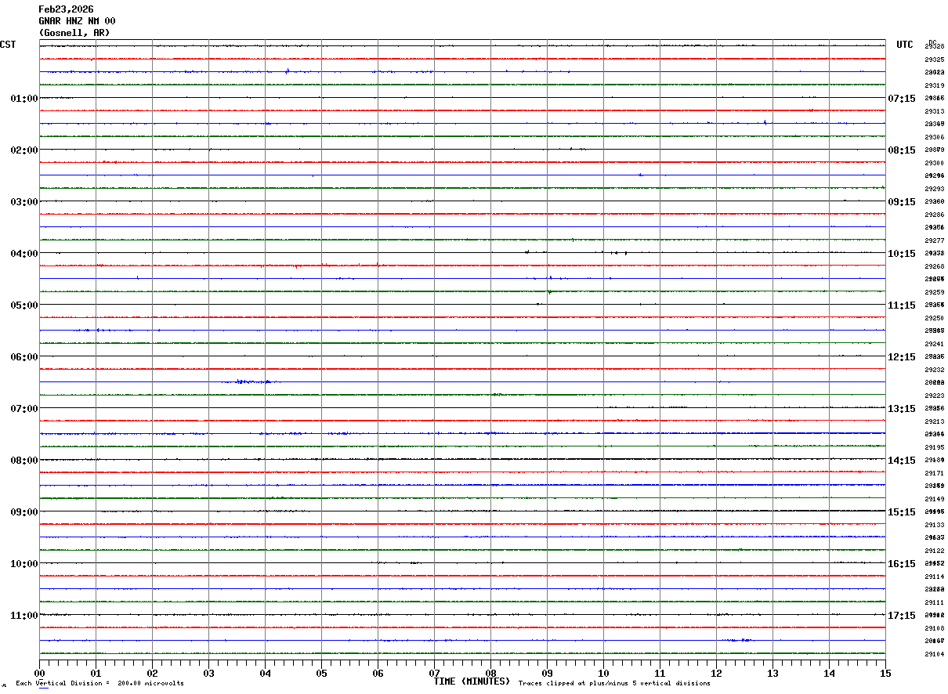
Task: Select the 29122 DC value
Action: 934,551
